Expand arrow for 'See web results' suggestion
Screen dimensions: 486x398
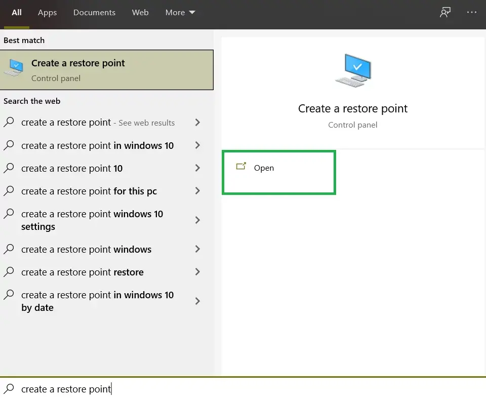[x=197, y=123]
